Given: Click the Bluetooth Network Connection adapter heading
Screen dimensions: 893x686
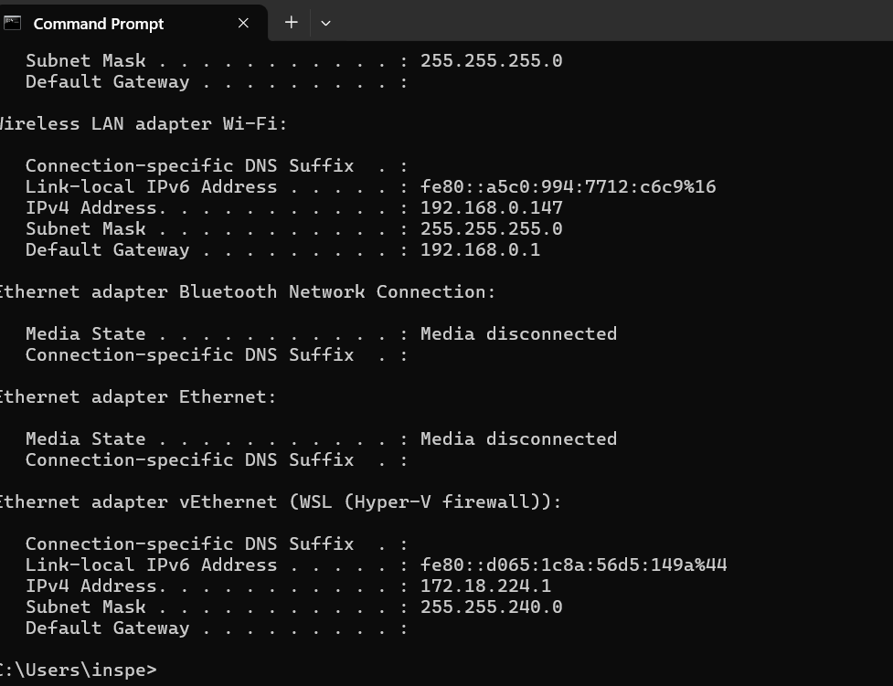Looking at the screenshot, I should (x=246, y=292).
